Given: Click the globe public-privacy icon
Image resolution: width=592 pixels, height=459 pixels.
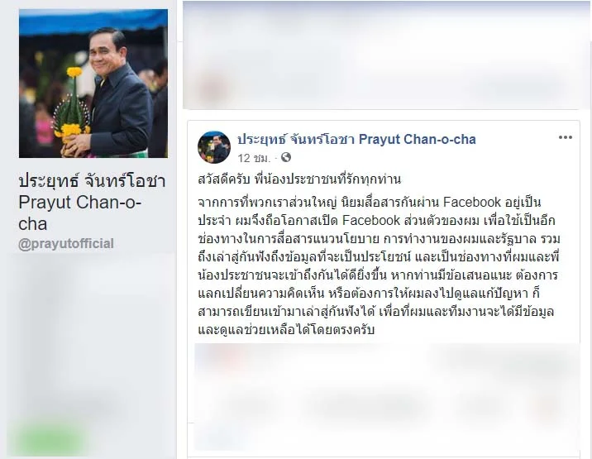Looking at the screenshot, I should [x=286, y=157].
